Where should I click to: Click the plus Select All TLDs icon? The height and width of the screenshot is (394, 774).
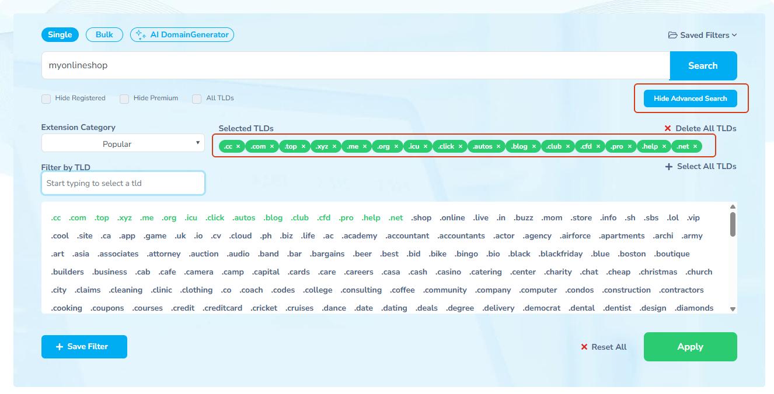(669, 167)
